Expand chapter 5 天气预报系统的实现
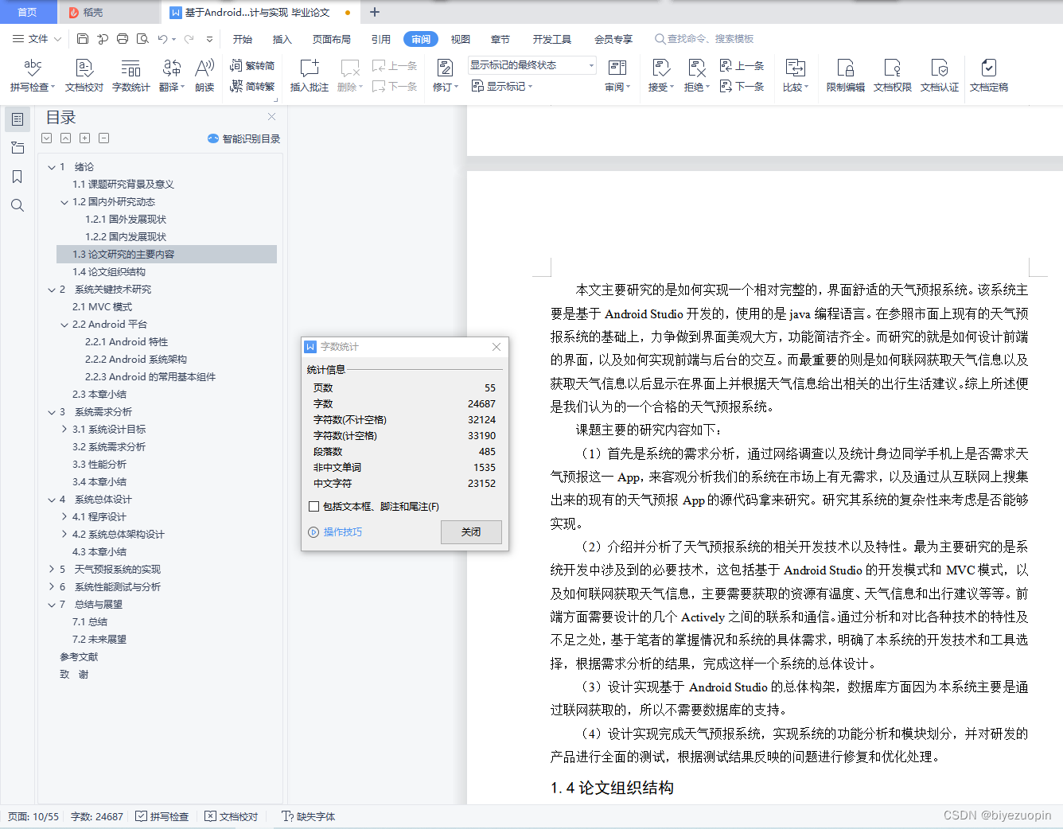This screenshot has width=1063, height=829. point(52,570)
